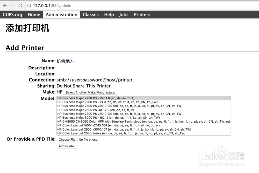The width and height of the screenshot is (259, 173).
Task: Select HP Business Inkjet 2250 PS model
Action: (x=96, y=98)
